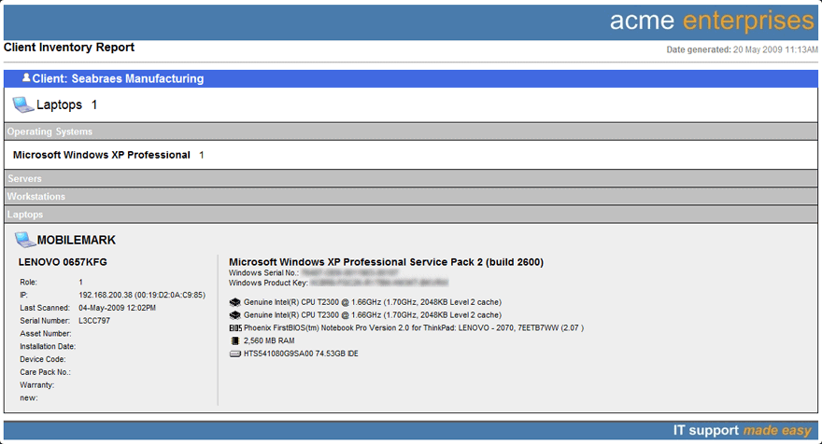Click the Installation Date label
The width and height of the screenshot is (822, 444).
pyautogui.click(x=48, y=347)
